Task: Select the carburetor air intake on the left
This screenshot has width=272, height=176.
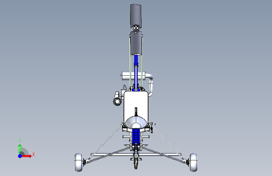Action: (x=118, y=101)
